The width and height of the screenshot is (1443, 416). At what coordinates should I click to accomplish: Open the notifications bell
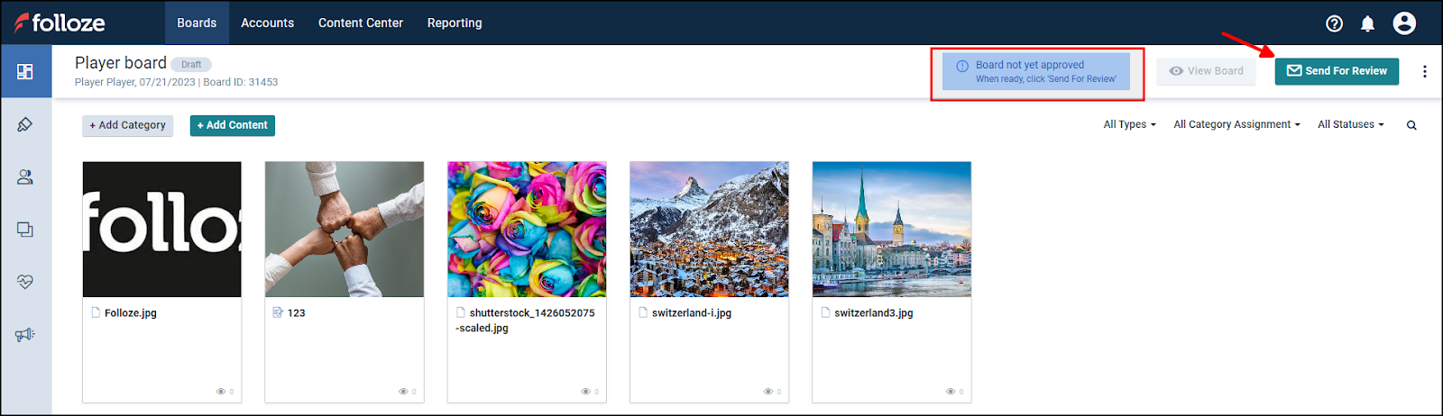click(x=1367, y=23)
